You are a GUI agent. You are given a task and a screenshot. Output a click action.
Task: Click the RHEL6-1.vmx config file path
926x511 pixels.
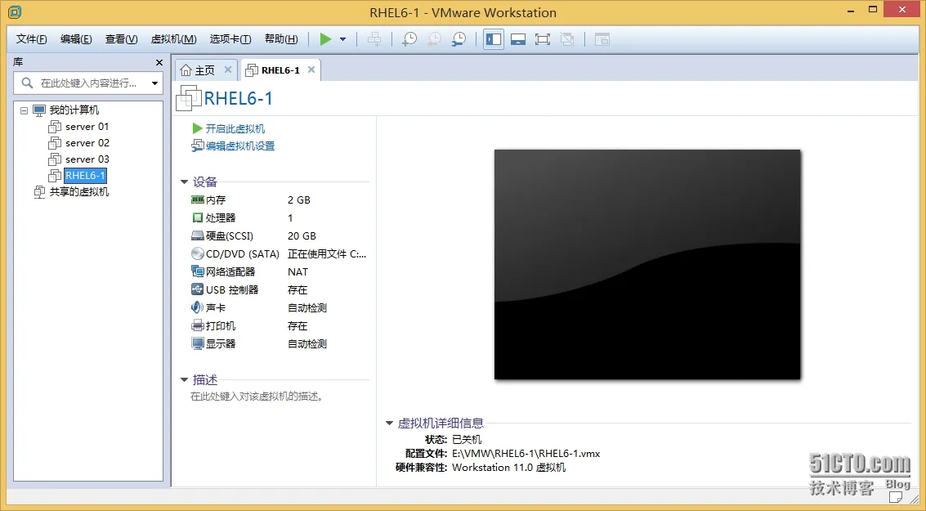(526, 454)
